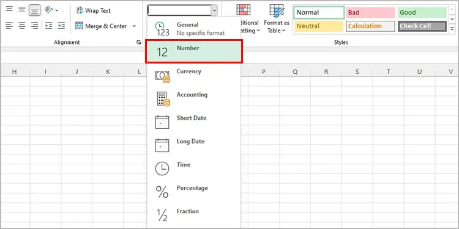Viewport: 459px width, 229px height.
Task: Select column U header
Action: (x=420, y=71)
